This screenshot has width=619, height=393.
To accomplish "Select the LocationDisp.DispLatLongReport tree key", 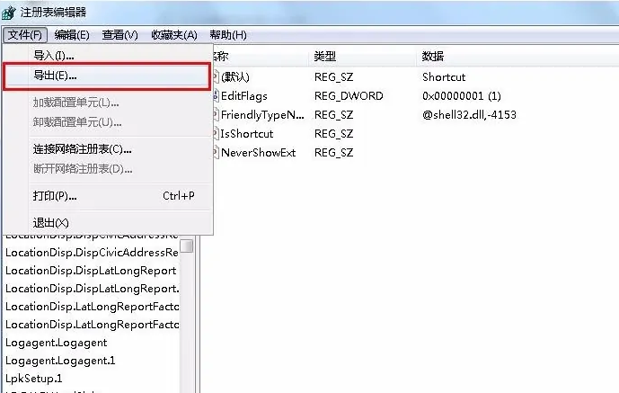I will click(x=90, y=271).
